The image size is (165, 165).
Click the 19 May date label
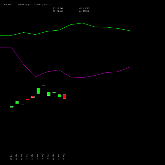(48, 157)
